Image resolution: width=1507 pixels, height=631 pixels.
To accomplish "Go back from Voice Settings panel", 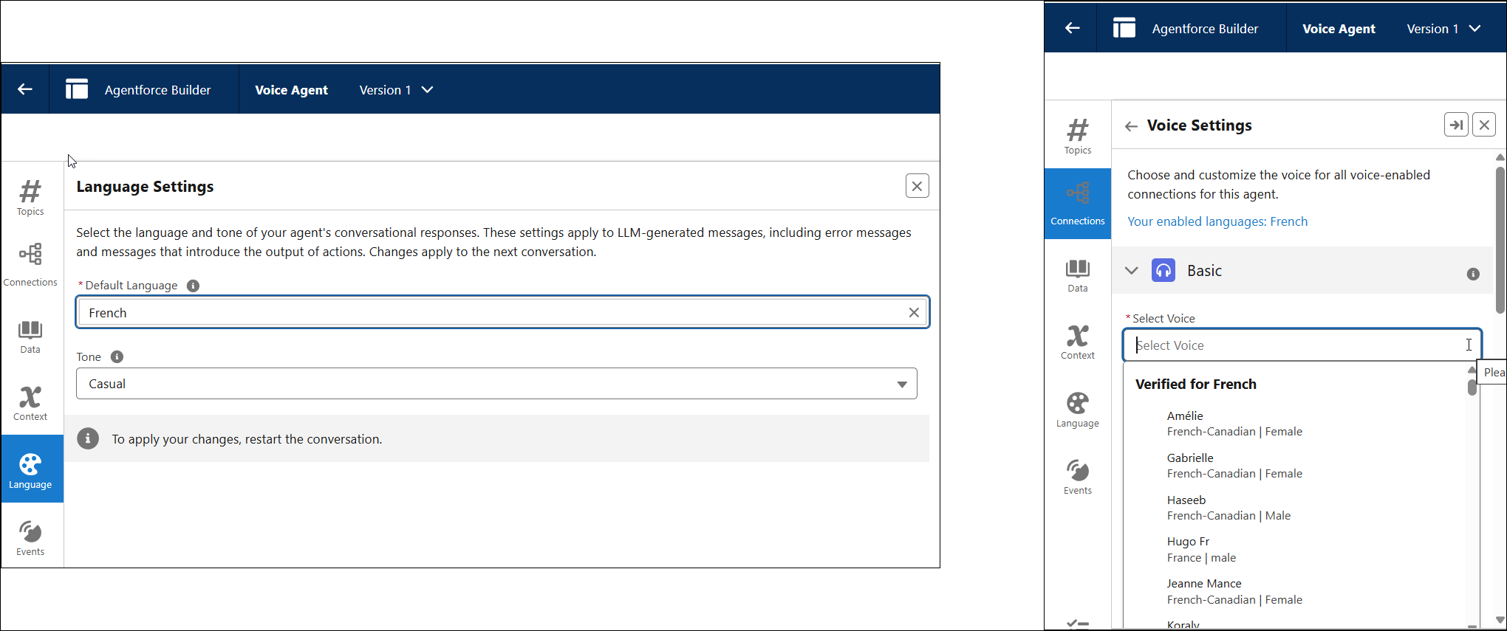I will [1131, 126].
